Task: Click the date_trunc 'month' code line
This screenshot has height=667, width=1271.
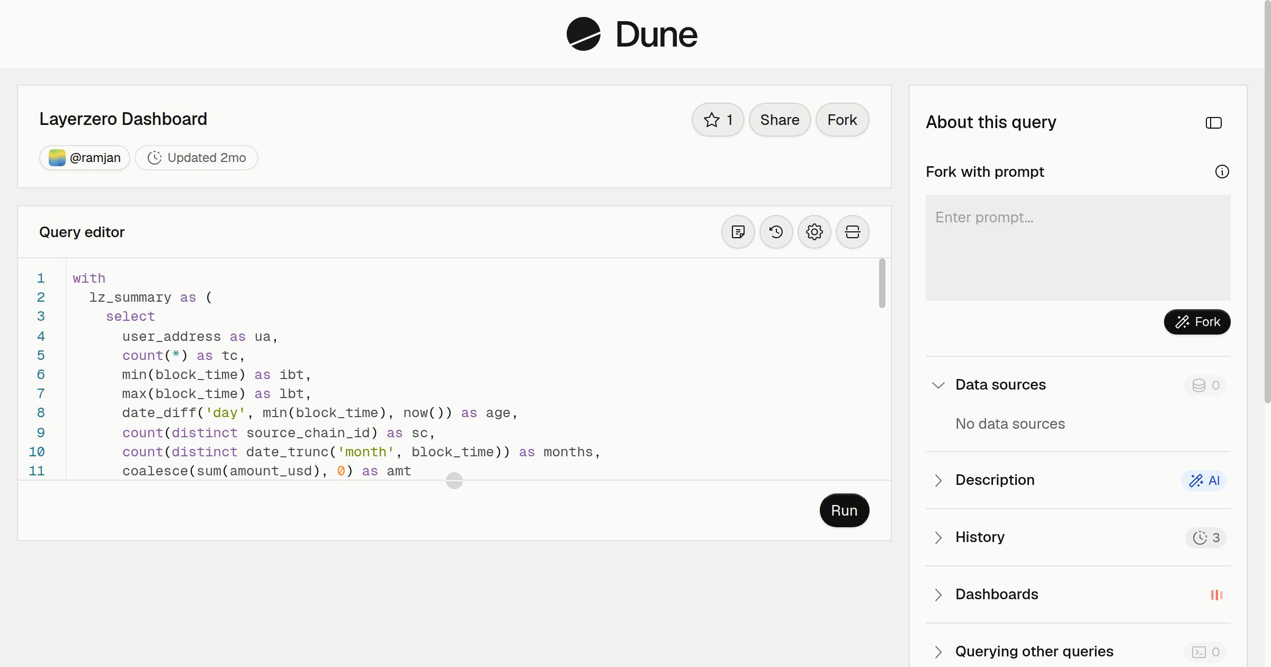Action: 361,452
